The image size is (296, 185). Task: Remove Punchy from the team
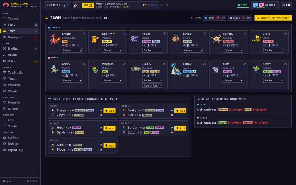(245, 34)
